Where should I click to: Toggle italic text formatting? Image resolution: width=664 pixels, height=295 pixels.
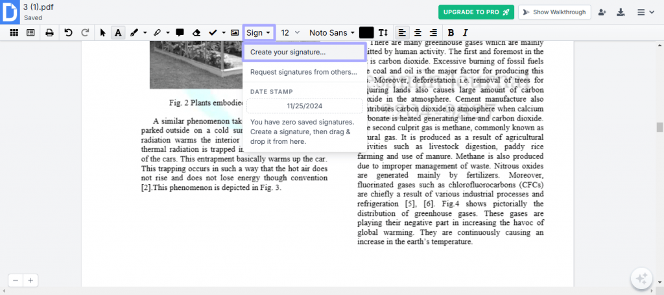click(465, 32)
